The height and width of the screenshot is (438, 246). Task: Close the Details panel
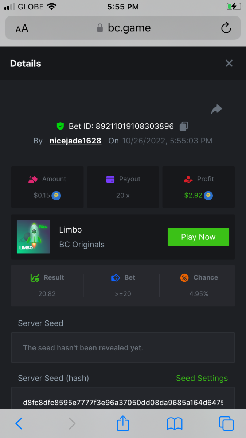[x=229, y=64]
